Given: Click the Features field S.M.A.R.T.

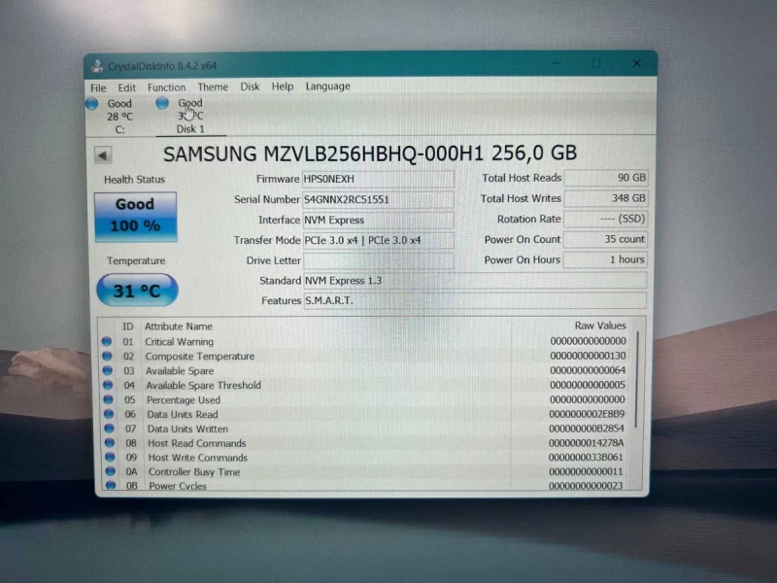Looking at the screenshot, I should pyautogui.click(x=475, y=300).
